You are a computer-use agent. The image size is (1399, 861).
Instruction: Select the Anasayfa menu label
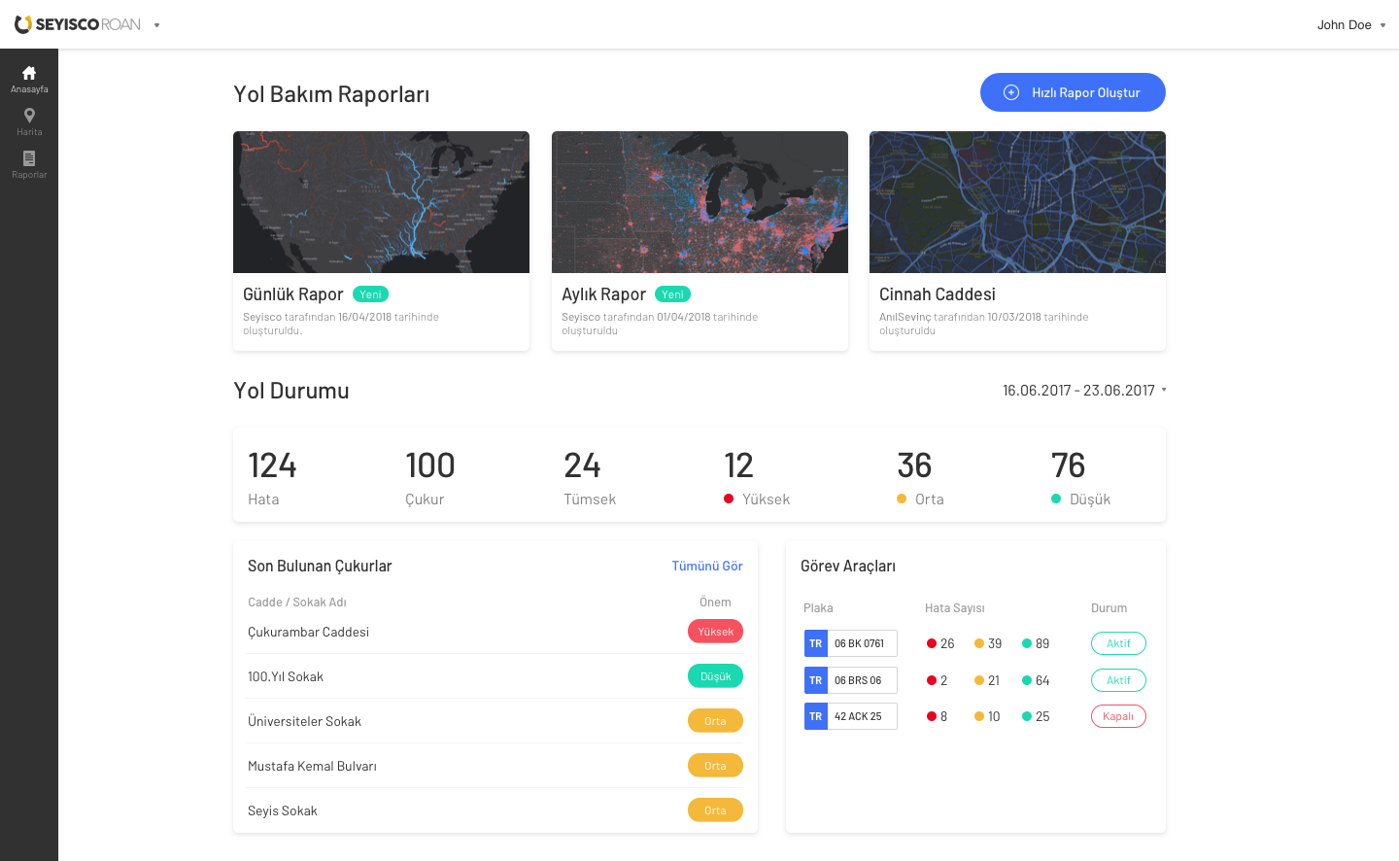tap(29, 89)
